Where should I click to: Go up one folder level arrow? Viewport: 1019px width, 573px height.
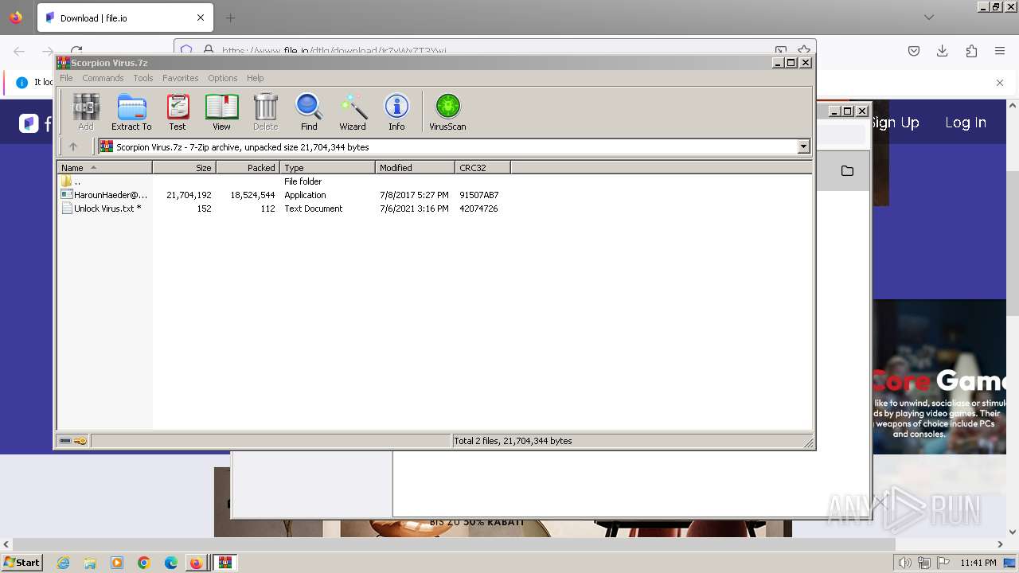73,146
